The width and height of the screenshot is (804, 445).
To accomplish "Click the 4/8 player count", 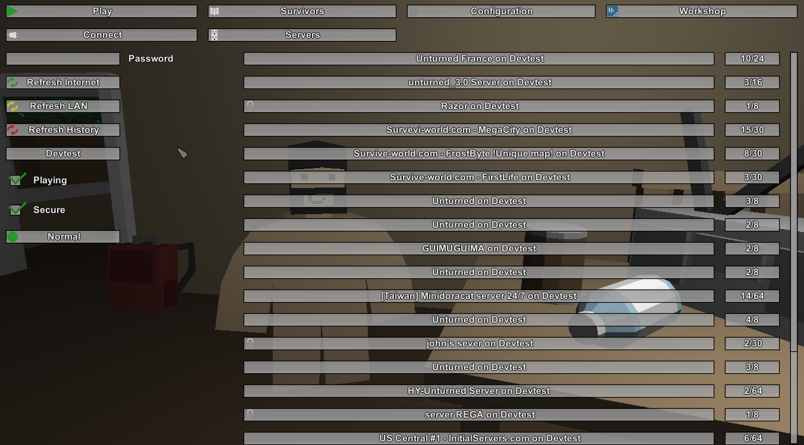I will tap(752, 320).
